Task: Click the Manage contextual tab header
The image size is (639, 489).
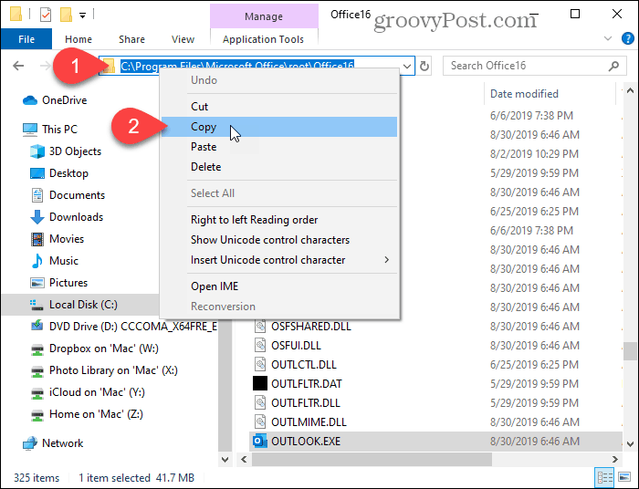Action: click(264, 16)
